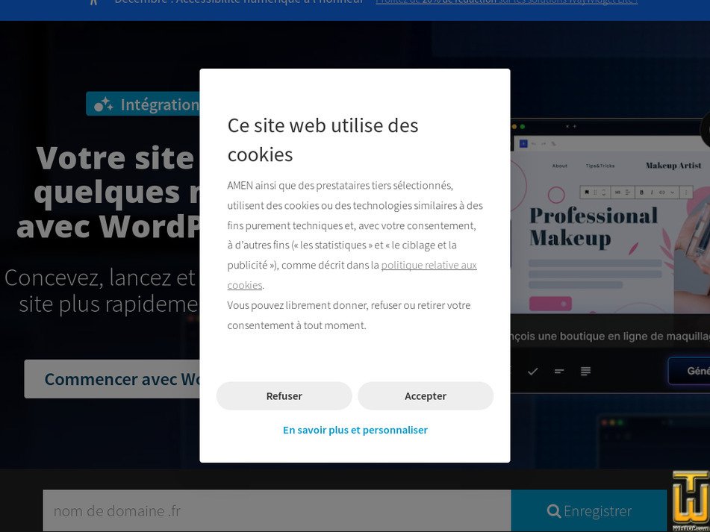Click the justified-text lines icon under preview
The width and height of the screenshot is (710, 532).
click(586, 371)
